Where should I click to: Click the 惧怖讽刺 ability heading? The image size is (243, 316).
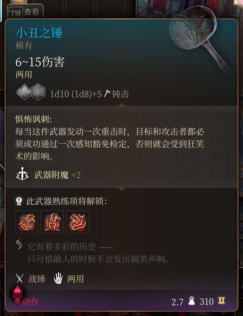pos(33,119)
